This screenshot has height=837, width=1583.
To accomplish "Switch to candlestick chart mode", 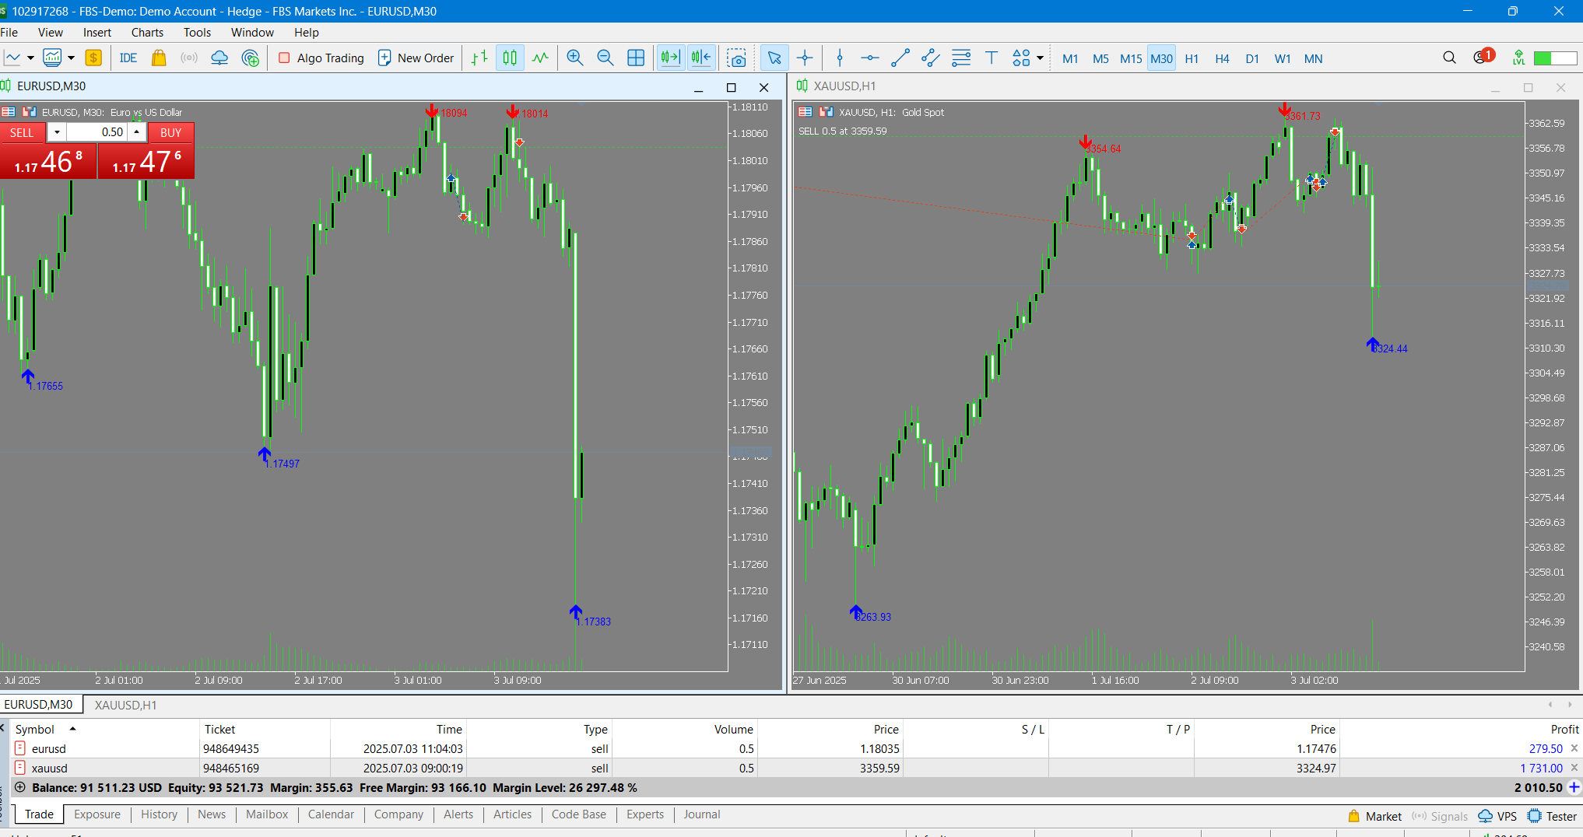I will click(x=510, y=58).
